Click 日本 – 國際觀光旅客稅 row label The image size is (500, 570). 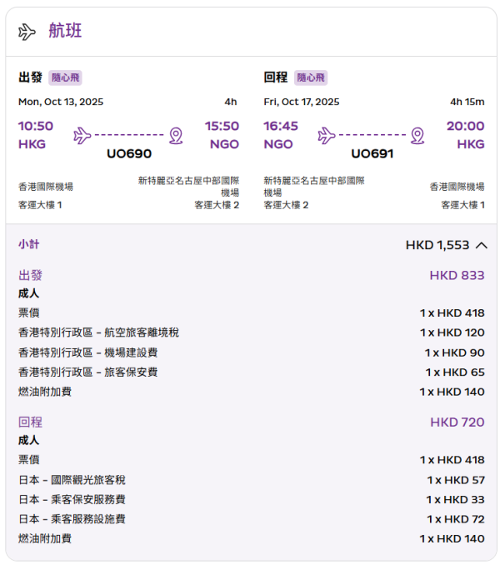point(72,480)
